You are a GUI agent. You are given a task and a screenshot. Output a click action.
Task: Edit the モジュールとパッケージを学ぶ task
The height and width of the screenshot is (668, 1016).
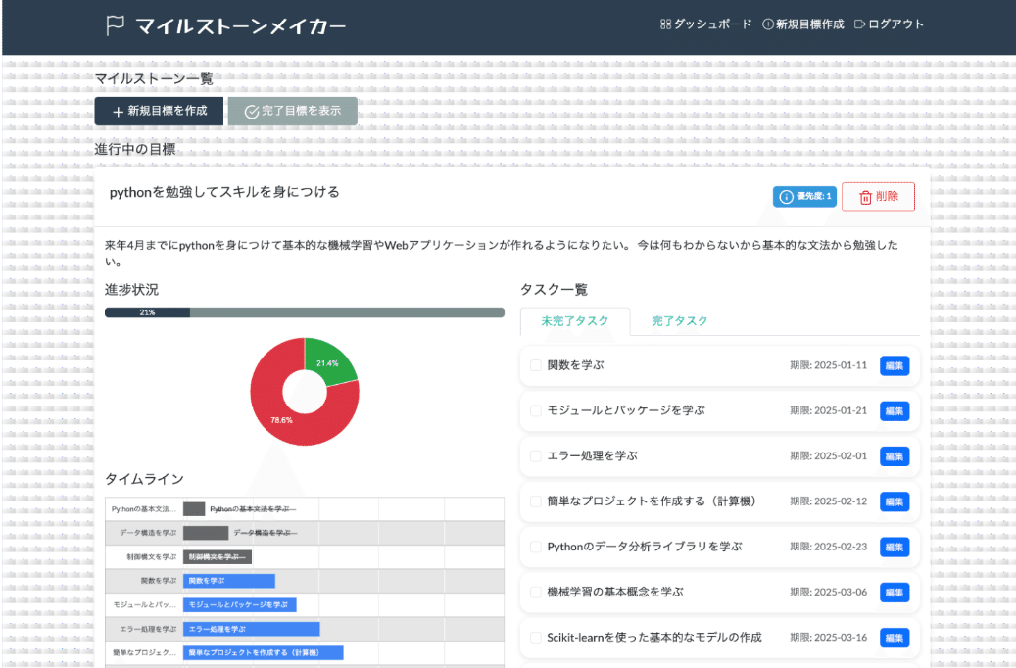(x=894, y=411)
